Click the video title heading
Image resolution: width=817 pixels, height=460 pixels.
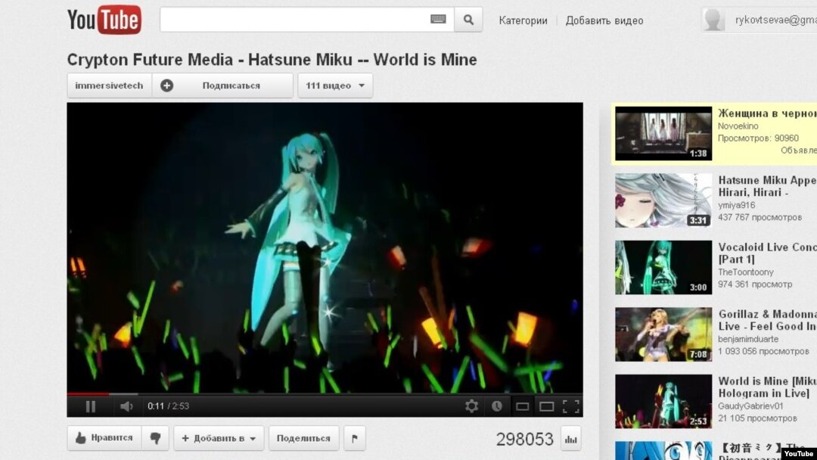[x=272, y=59]
